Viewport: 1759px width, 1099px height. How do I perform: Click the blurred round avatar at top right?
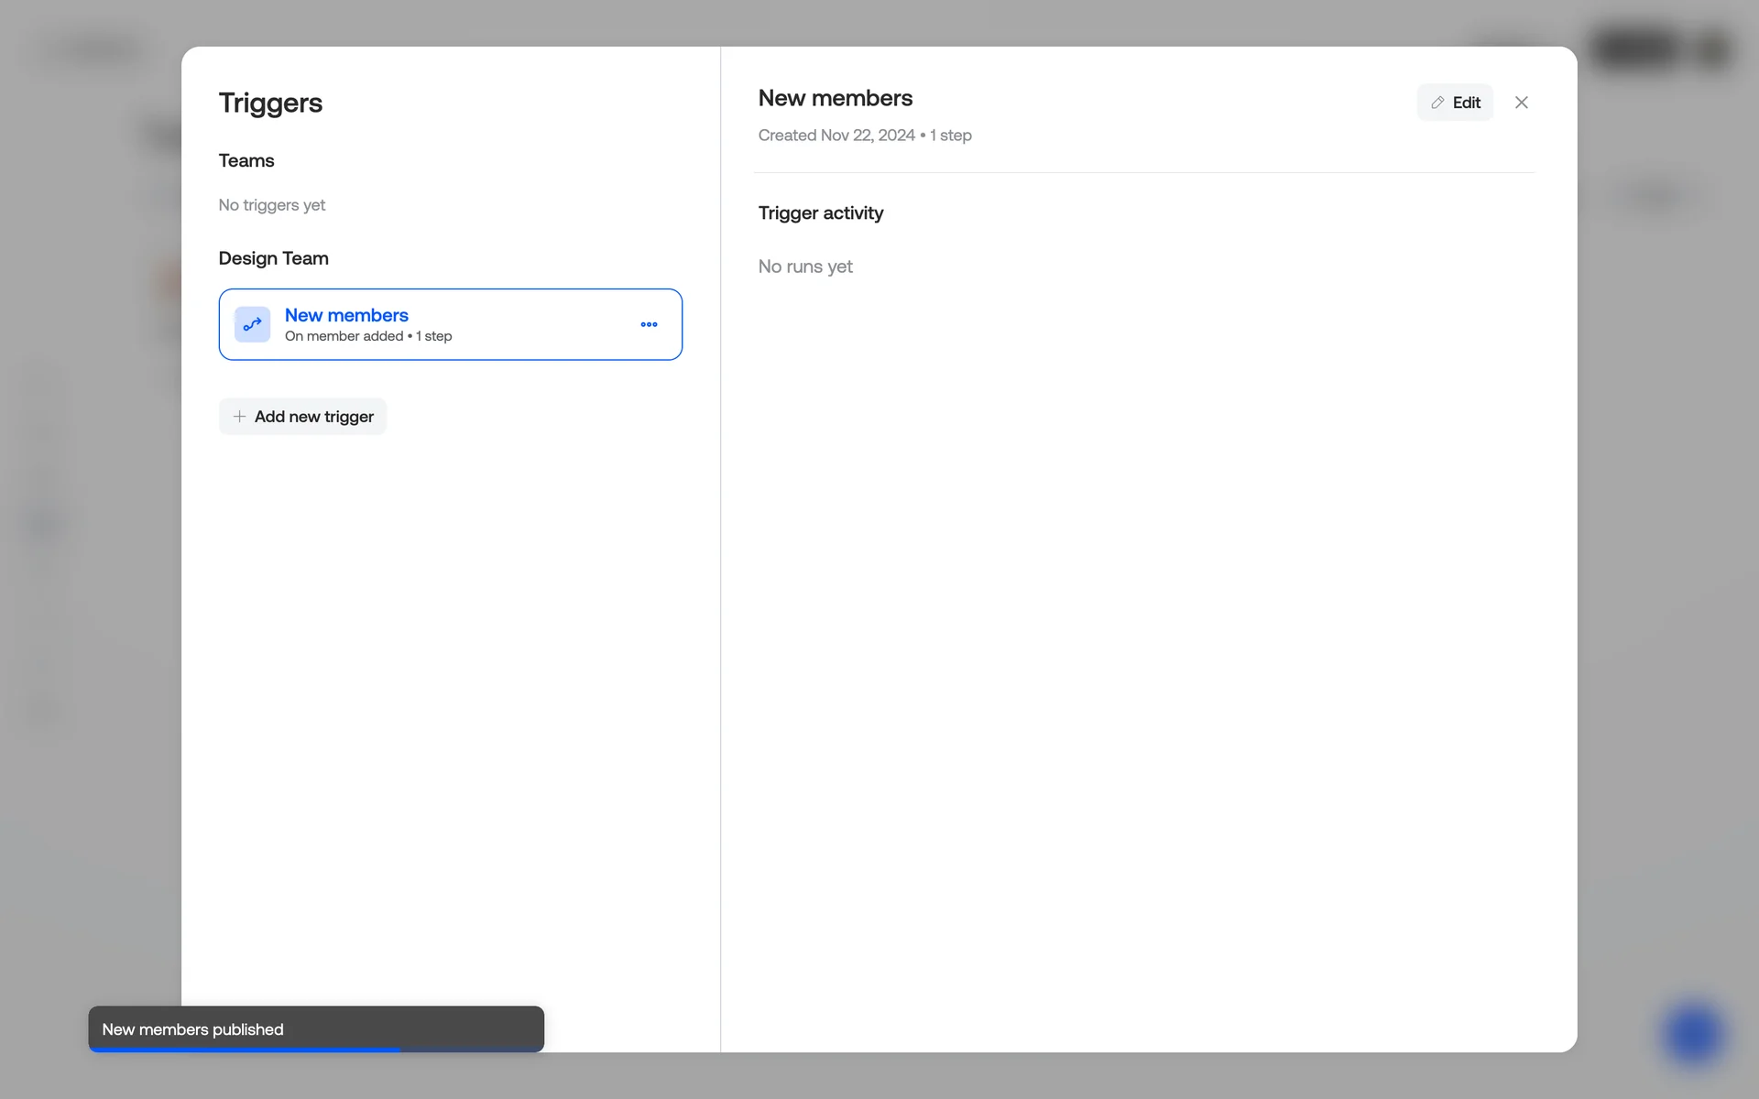click(x=1711, y=49)
